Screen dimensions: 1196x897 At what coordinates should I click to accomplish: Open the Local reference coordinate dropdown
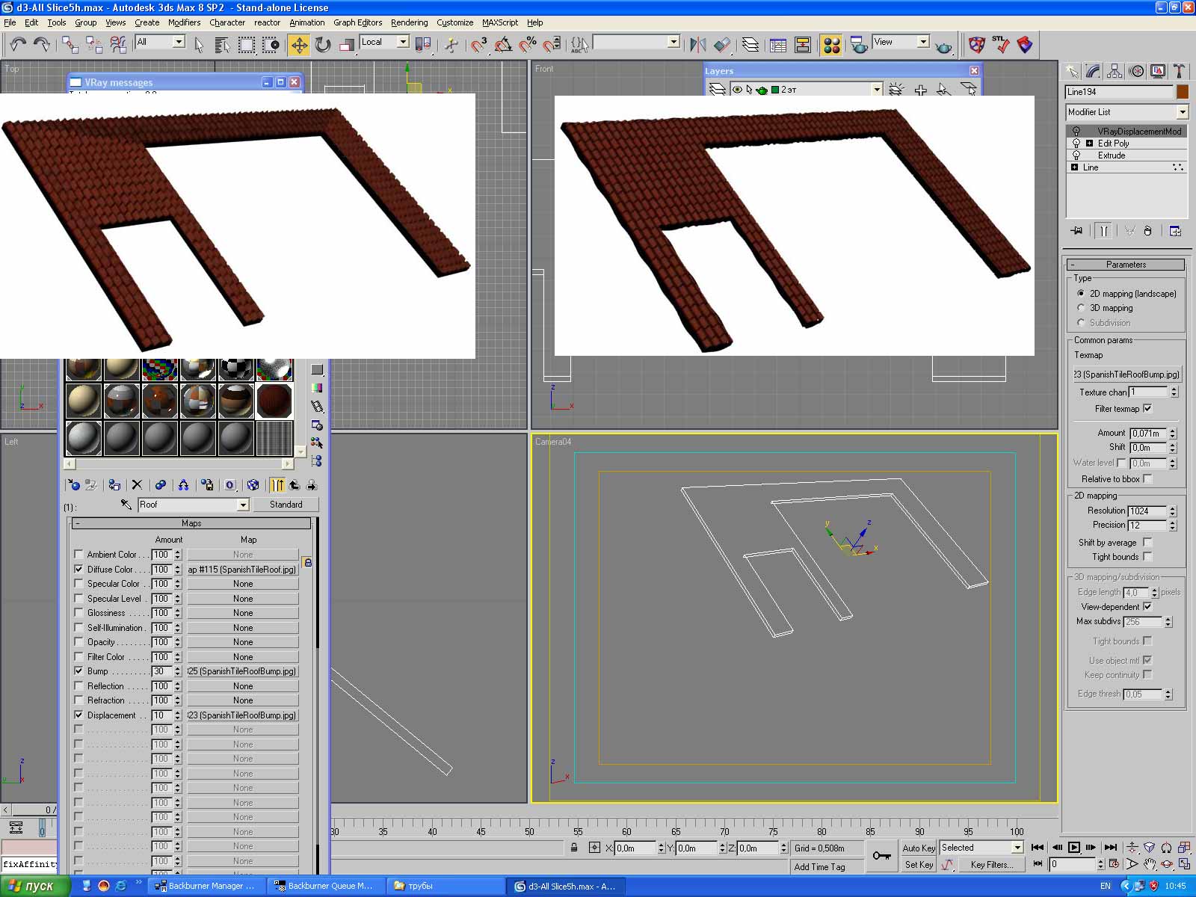click(x=402, y=42)
